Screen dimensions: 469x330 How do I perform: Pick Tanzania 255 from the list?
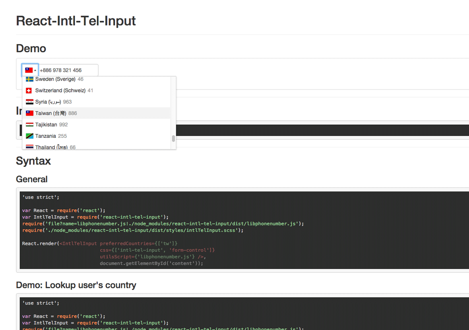tap(96, 136)
